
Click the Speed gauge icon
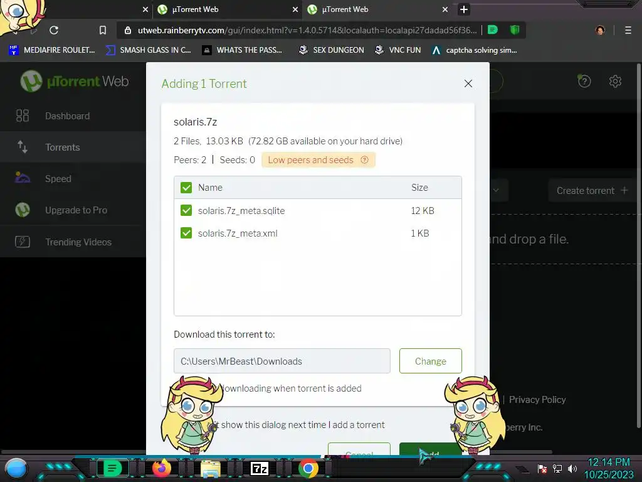23,178
